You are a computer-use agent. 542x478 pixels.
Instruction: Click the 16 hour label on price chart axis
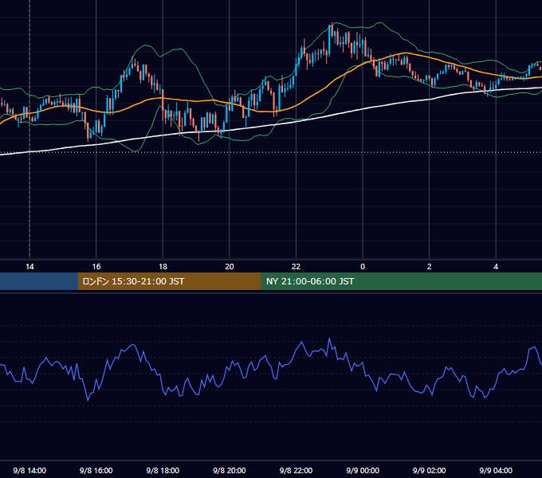click(x=96, y=267)
